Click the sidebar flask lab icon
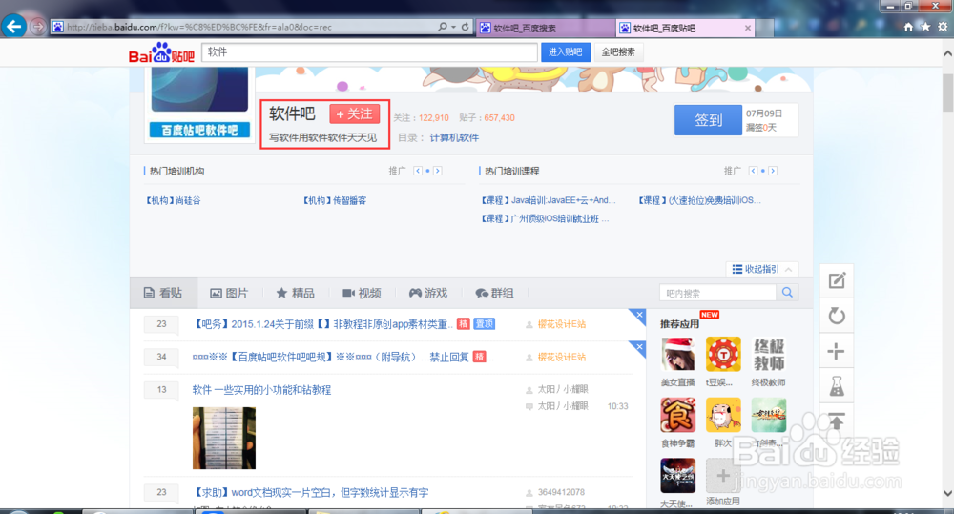The width and height of the screenshot is (954, 514). tap(837, 386)
